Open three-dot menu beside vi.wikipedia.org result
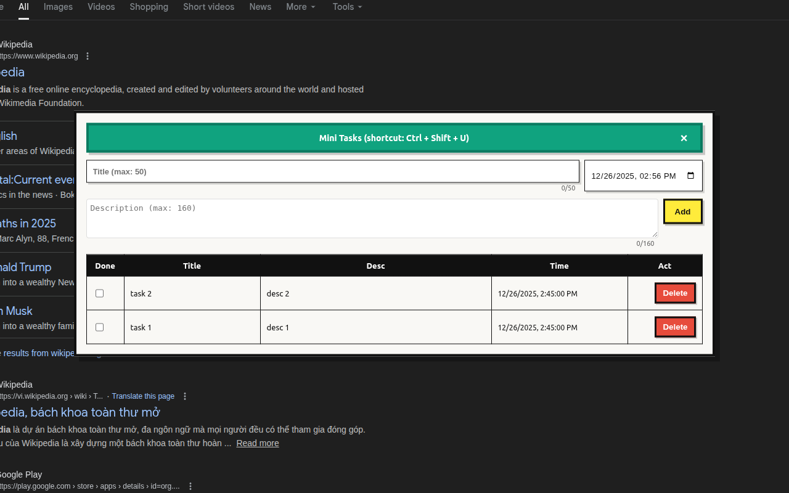The image size is (789, 493). pyautogui.click(x=184, y=396)
